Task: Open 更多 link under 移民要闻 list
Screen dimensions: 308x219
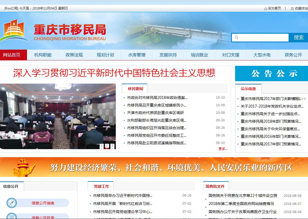Action: (x=223, y=149)
